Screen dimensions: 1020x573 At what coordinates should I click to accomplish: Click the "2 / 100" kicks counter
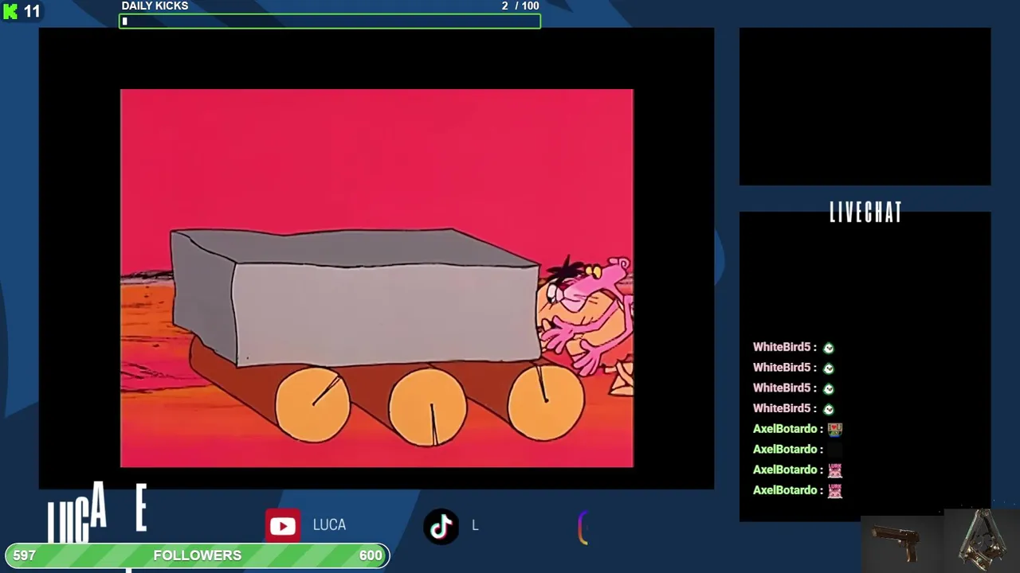tap(520, 6)
